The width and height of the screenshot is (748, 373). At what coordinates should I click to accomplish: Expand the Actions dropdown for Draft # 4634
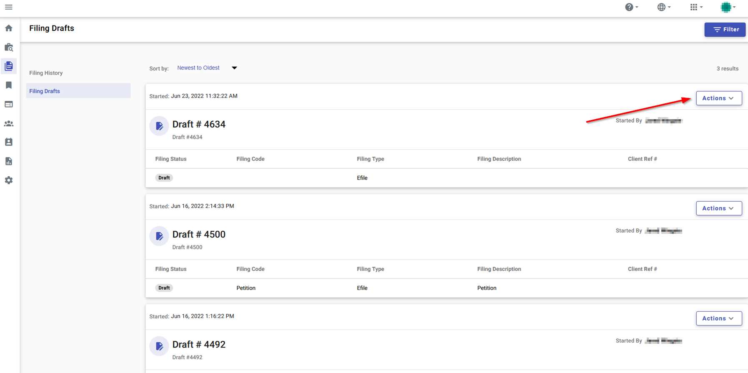tap(718, 98)
